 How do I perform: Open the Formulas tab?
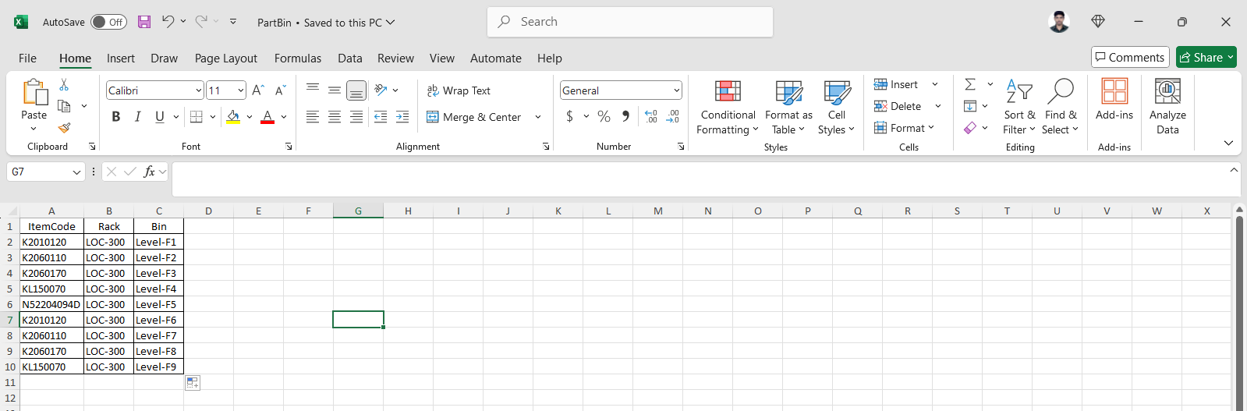[297, 58]
